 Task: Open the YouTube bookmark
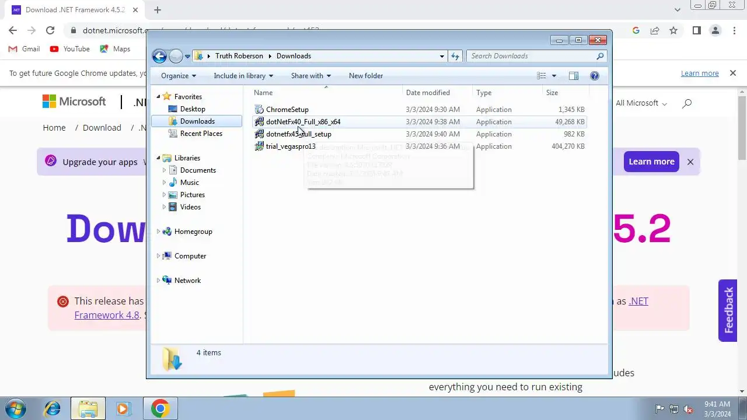(x=70, y=49)
